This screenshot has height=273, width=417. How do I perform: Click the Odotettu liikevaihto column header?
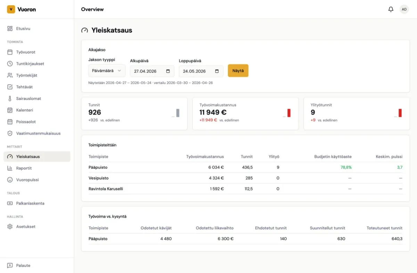(215, 228)
